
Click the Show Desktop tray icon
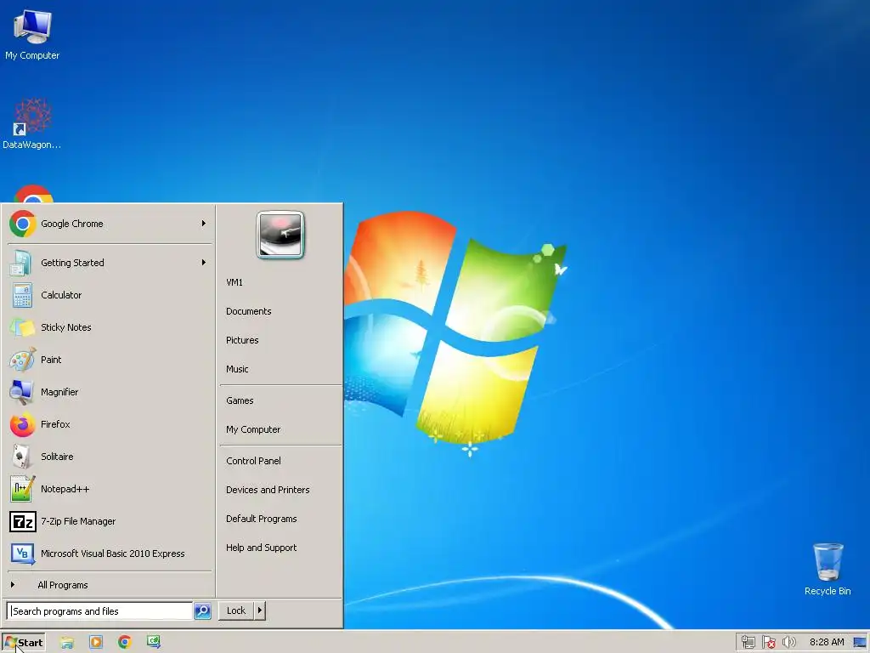click(x=861, y=643)
